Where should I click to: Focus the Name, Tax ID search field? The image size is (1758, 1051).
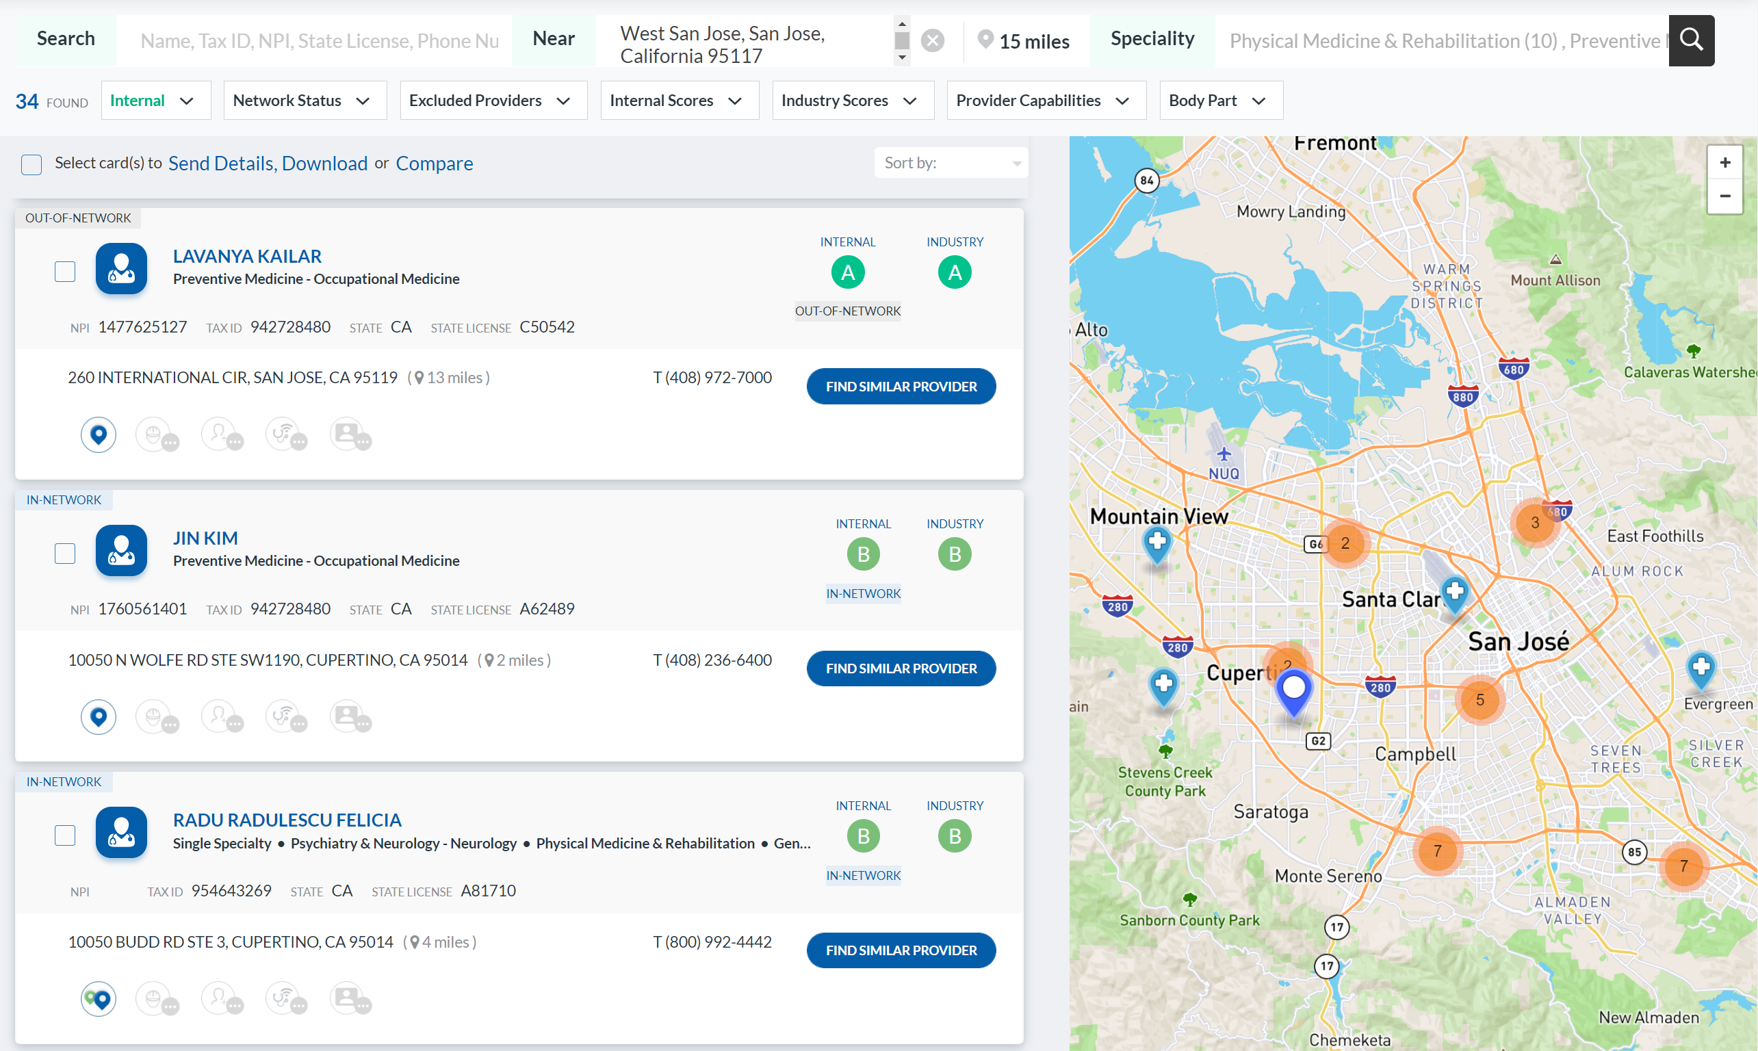(x=320, y=40)
